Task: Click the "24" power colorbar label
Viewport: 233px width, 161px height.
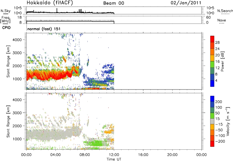Action: (x=217, y=49)
